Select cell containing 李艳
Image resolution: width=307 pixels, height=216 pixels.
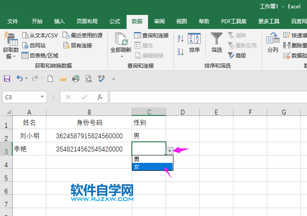pyautogui.click(x=29, y=149)
